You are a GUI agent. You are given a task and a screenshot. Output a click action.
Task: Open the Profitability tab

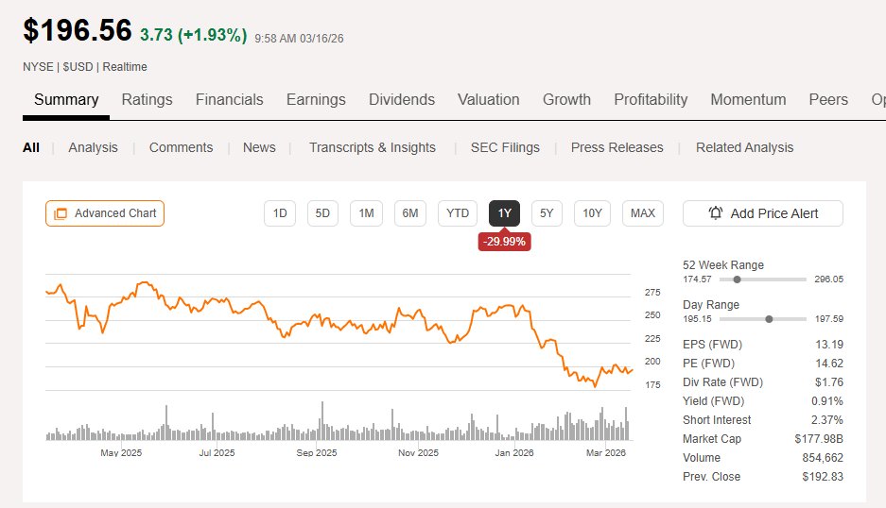(x=651, y=100)
